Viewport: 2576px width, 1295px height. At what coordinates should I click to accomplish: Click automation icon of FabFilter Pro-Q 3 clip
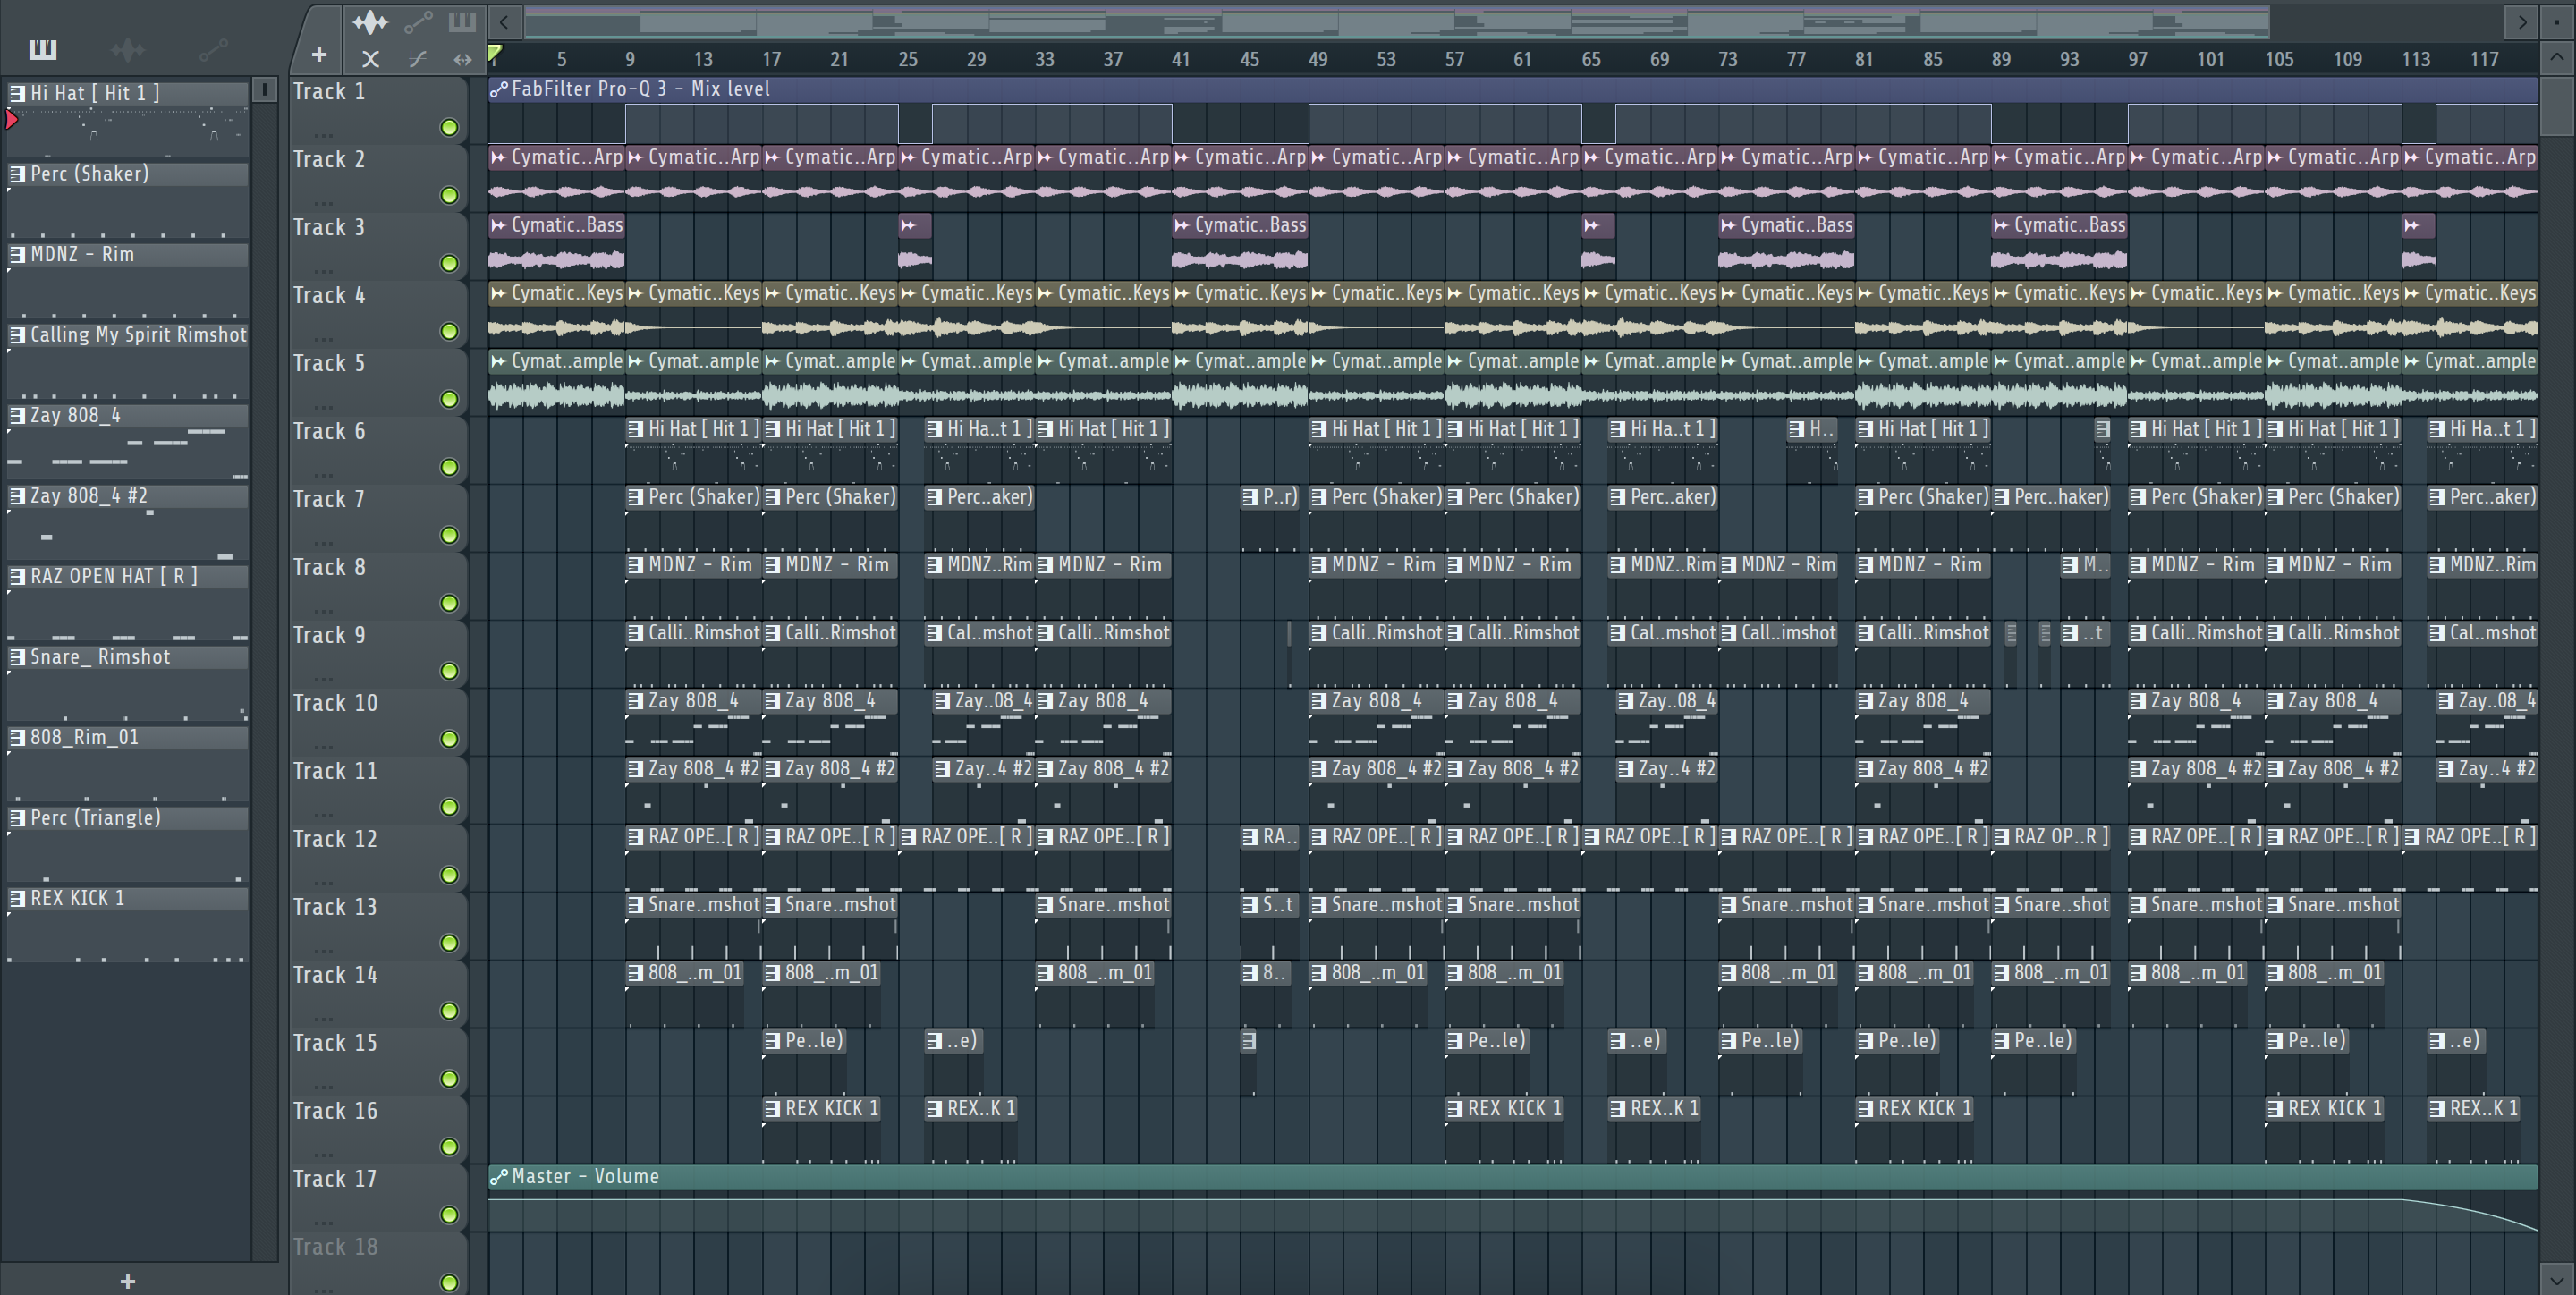[499, 89]
